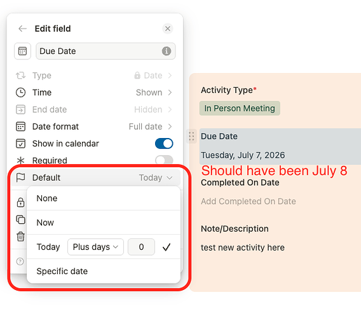Click the duplicate field icon

point(21,219)
